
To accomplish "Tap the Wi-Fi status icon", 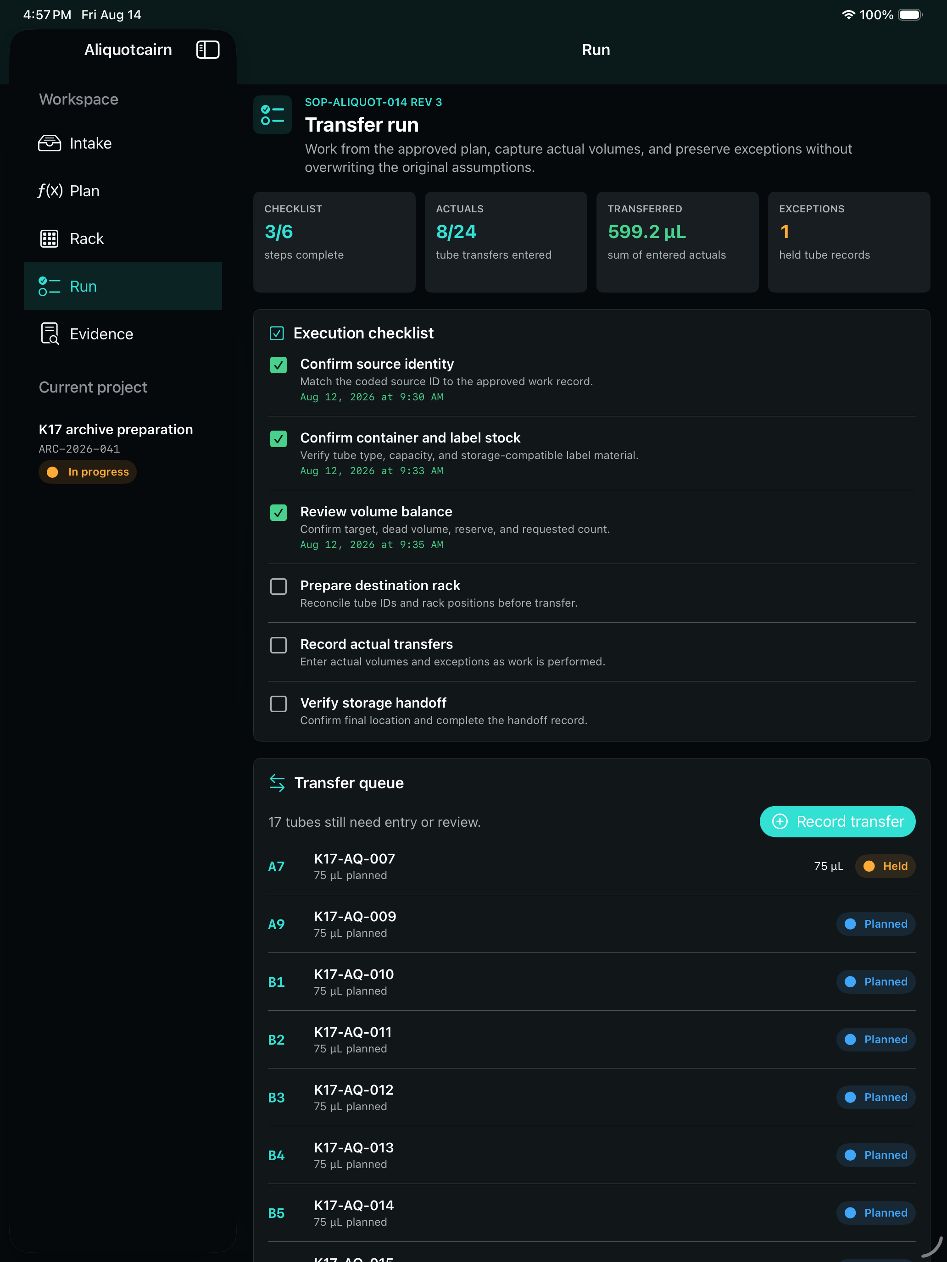I will coord(848,15).
